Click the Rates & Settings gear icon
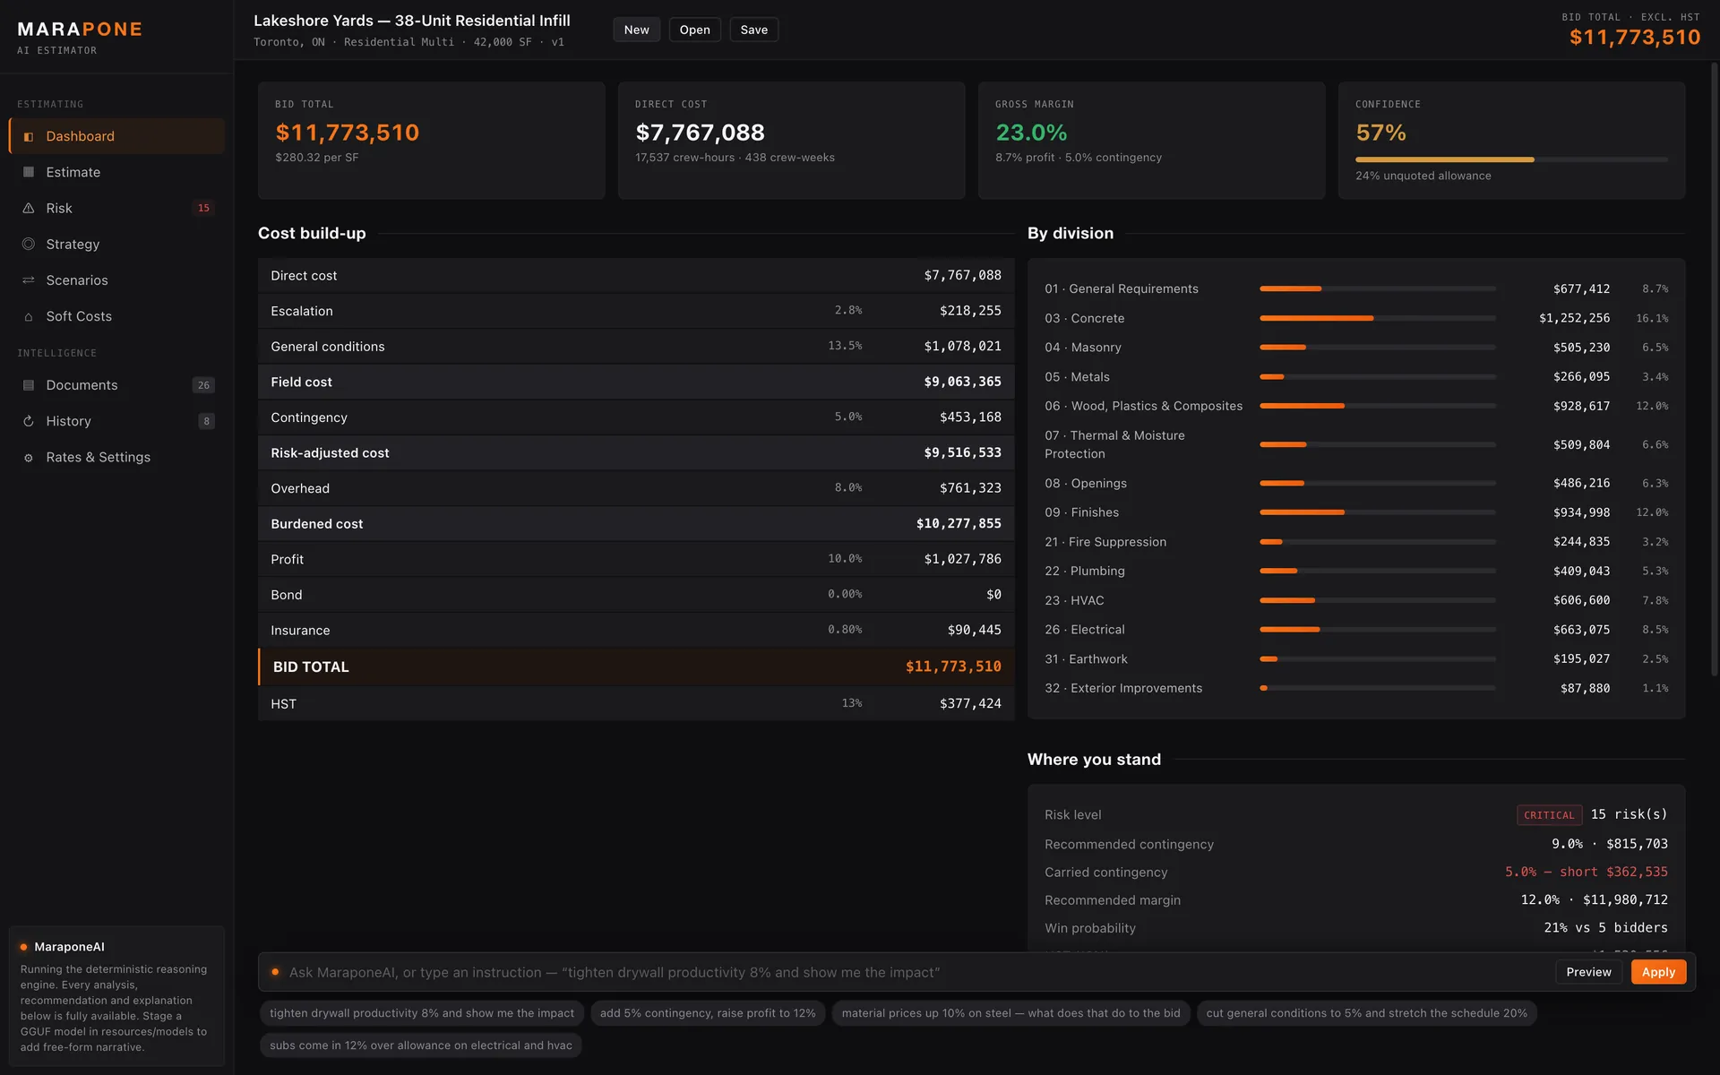Viewport: 1720px width, 1075px height. coord(29,457)
